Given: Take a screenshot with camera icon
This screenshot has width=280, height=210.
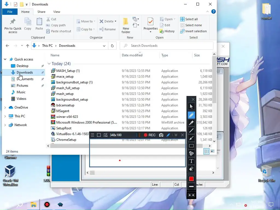Looking at the screenshot, I should [161, 135].
